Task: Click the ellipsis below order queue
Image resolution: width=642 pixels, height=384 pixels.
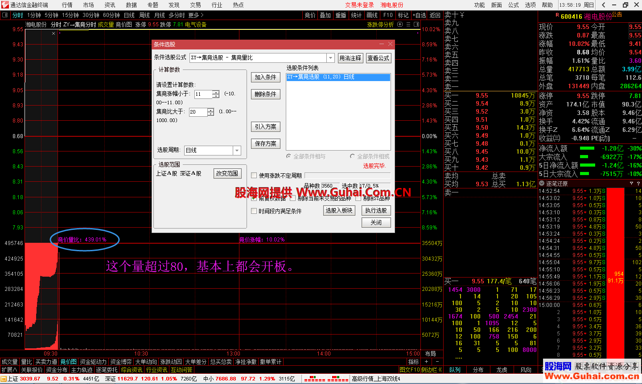Action: pos(459,358)
